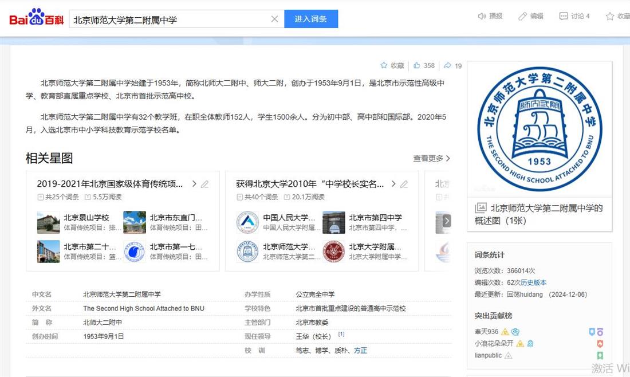Click the Baidu Baike logo
630x377 pixels.
(37, 17)
